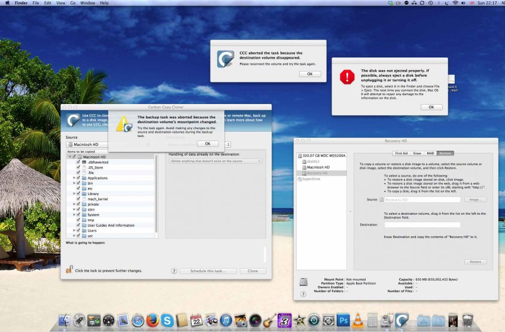Open Disk Utility stethoscope icon in dock
The image size is (505, 332).
point(387,321)
